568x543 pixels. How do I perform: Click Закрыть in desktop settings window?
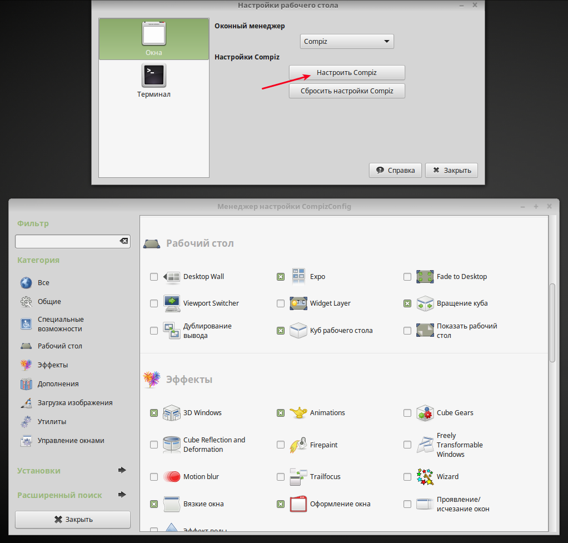pyautogui.click(x=451, y=170)
